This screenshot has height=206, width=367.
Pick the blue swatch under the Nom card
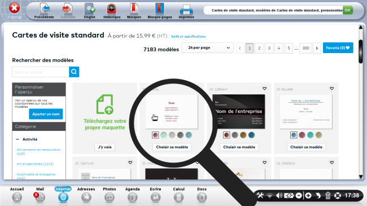189,135
